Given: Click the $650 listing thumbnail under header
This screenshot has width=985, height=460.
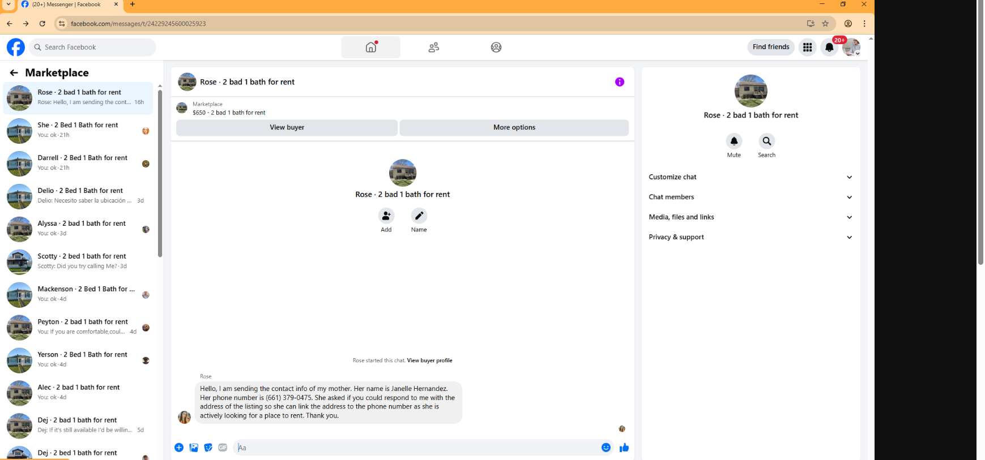Looking at the screenshot, I should (x=182, y=108).
